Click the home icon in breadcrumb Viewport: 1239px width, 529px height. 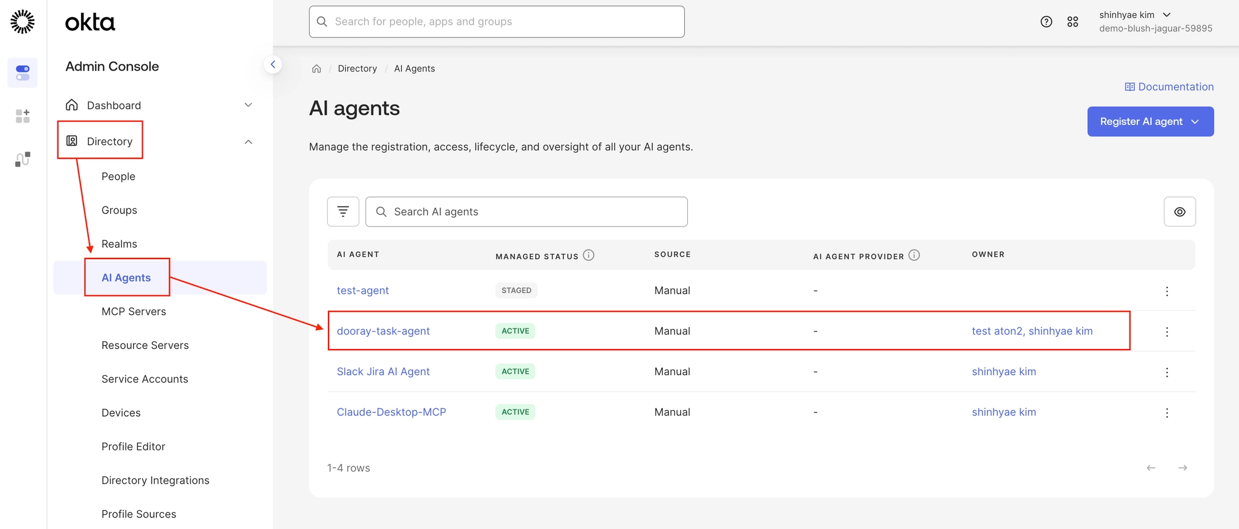pyautogui.click(x=316, y=69)
